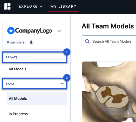The width and height of the screenshot is (136, 122).
Task: Focus the Search All Team Models field
Action: (x=109, y=41)
